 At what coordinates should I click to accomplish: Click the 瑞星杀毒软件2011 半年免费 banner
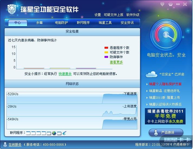[x=165, y=116]
